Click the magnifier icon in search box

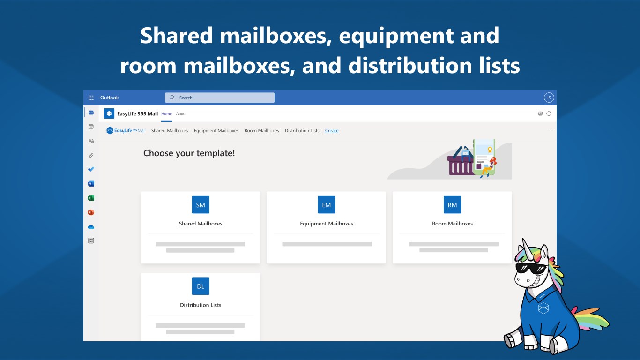coord(172,97)
